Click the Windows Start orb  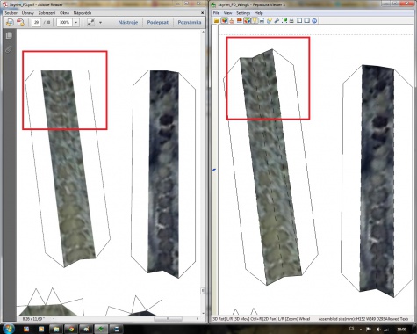(9, 329)
